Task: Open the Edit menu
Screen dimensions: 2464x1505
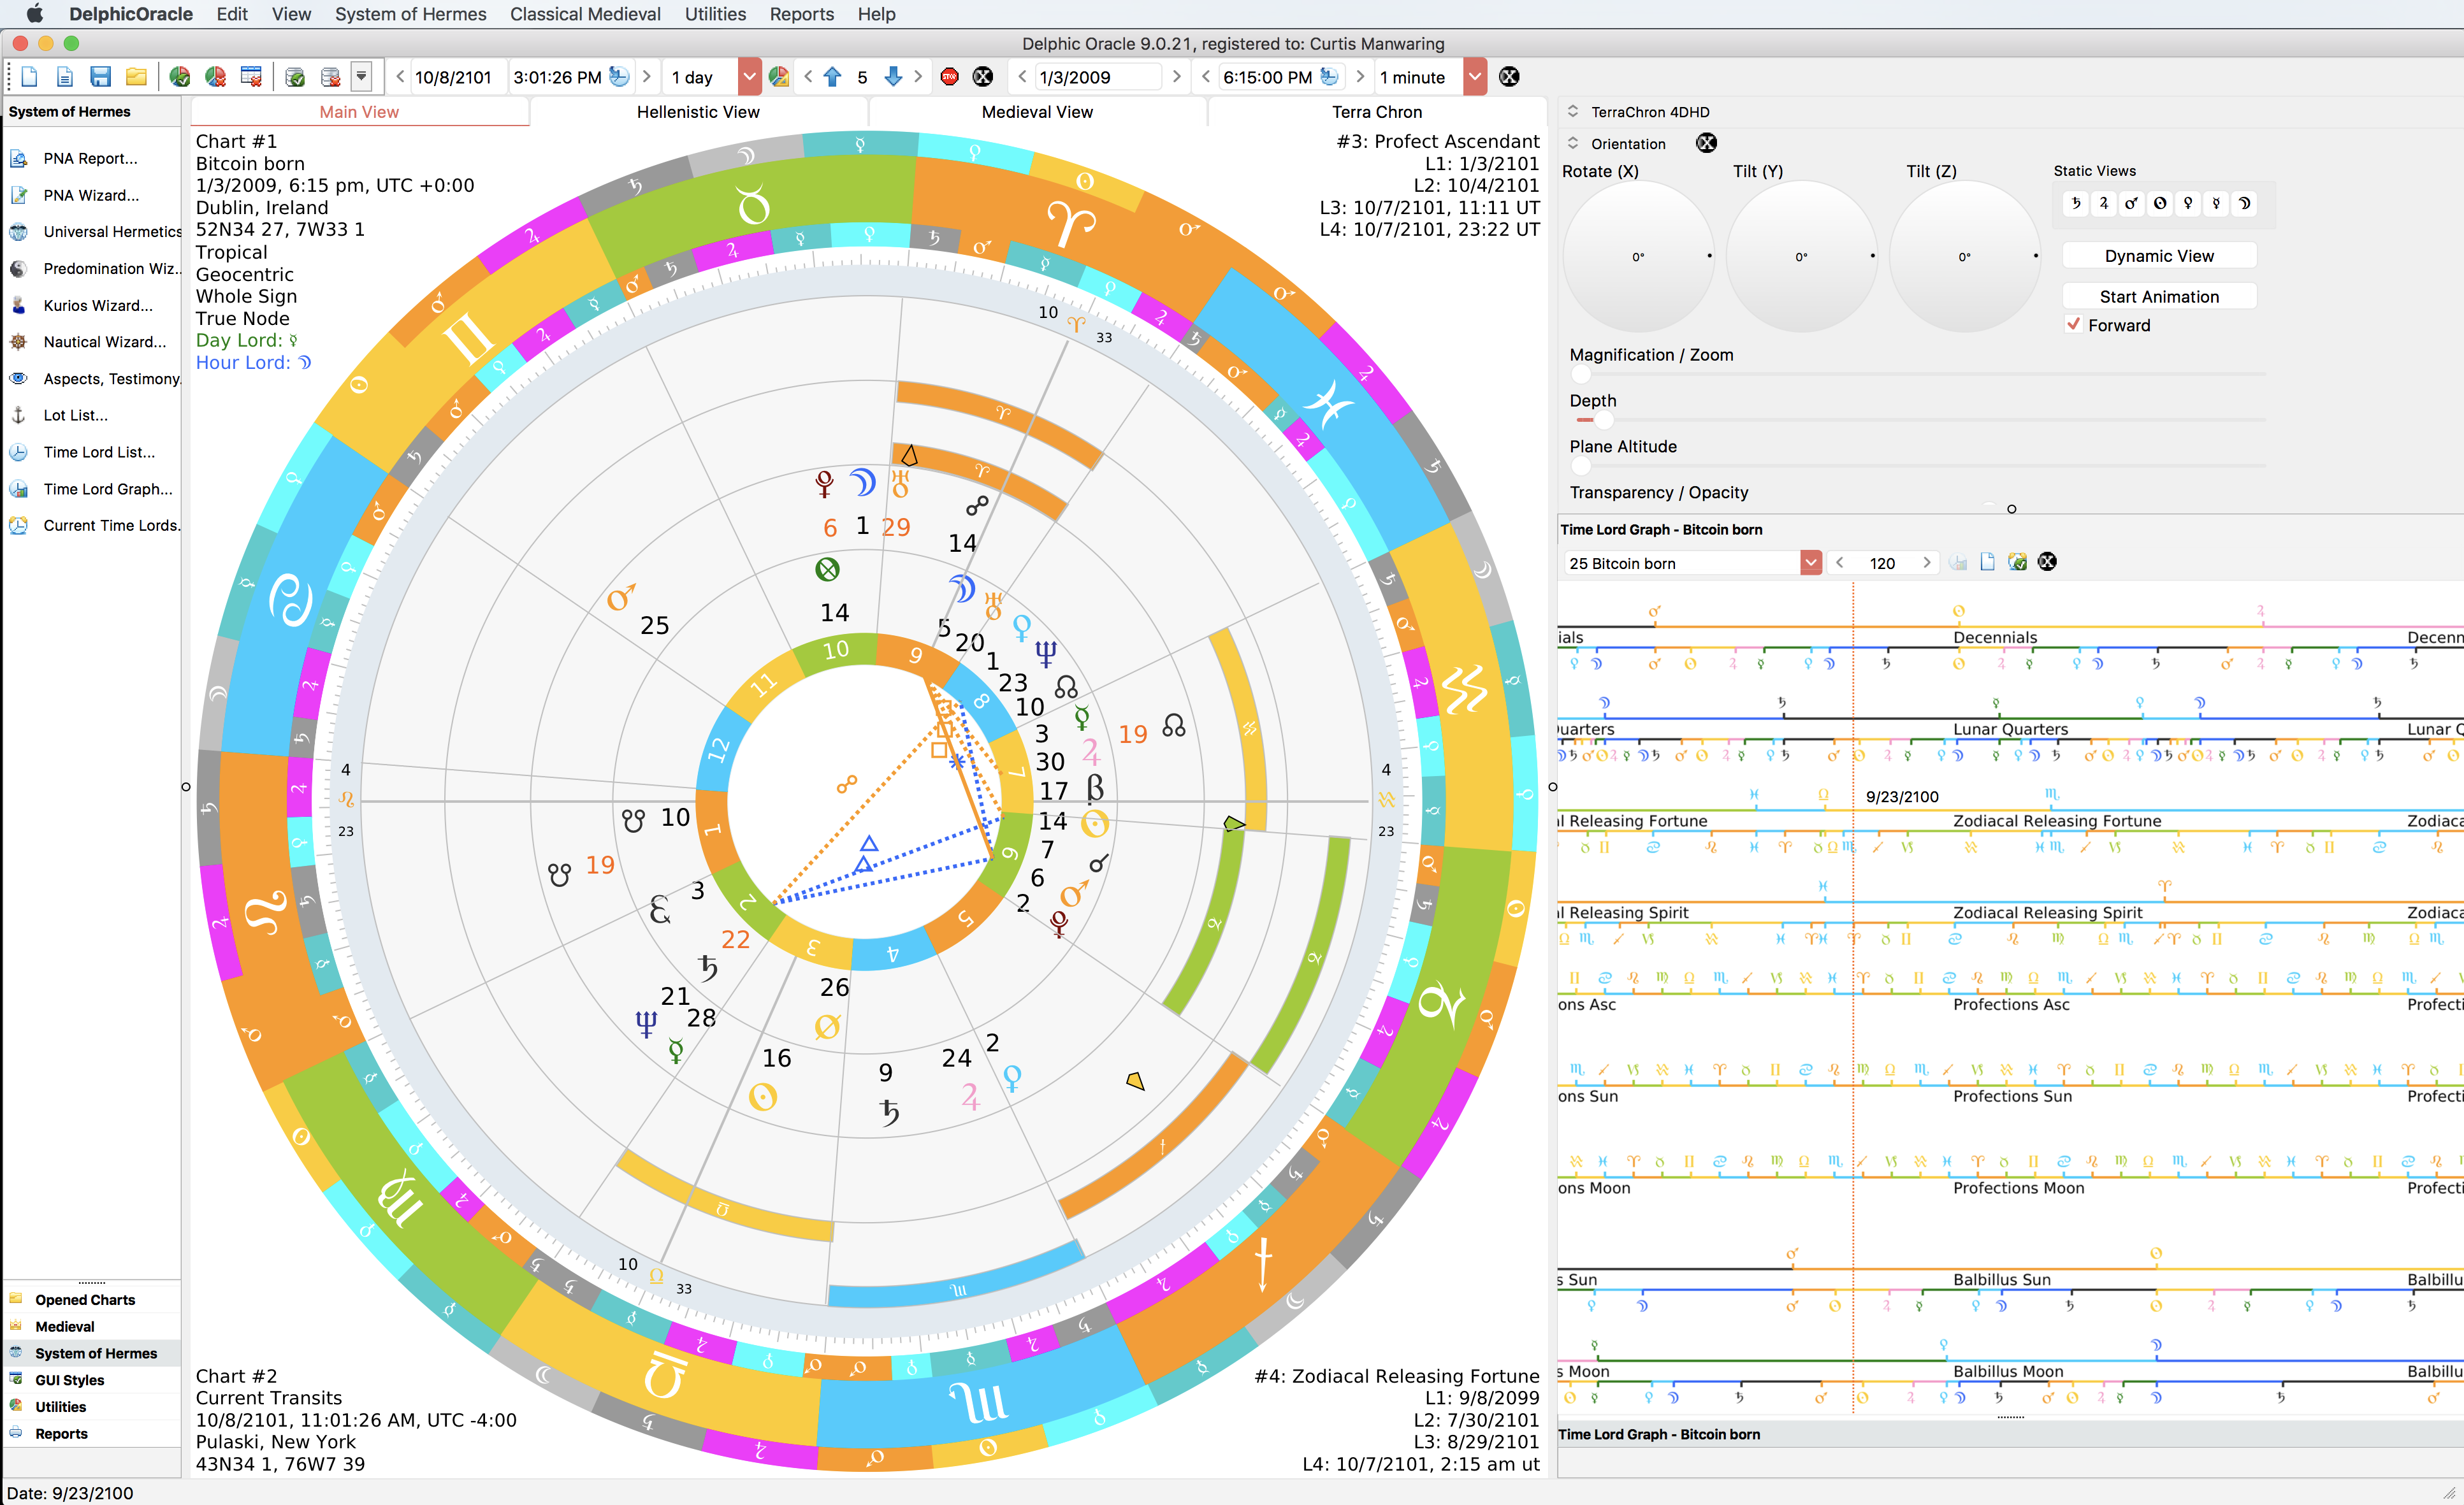Action: (232, 14)
